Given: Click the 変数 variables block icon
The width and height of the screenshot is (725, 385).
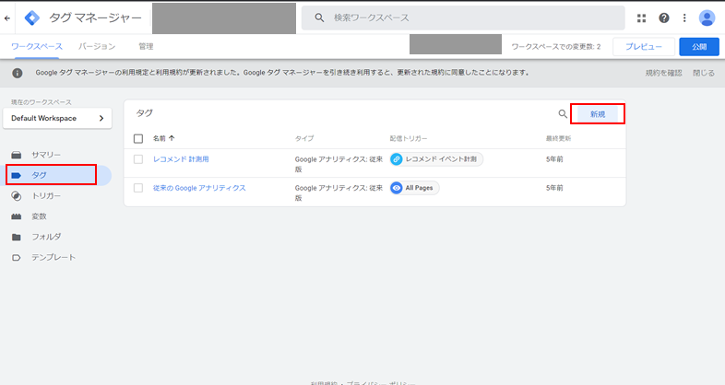Looking at the screenshot, I should (17, 216).
